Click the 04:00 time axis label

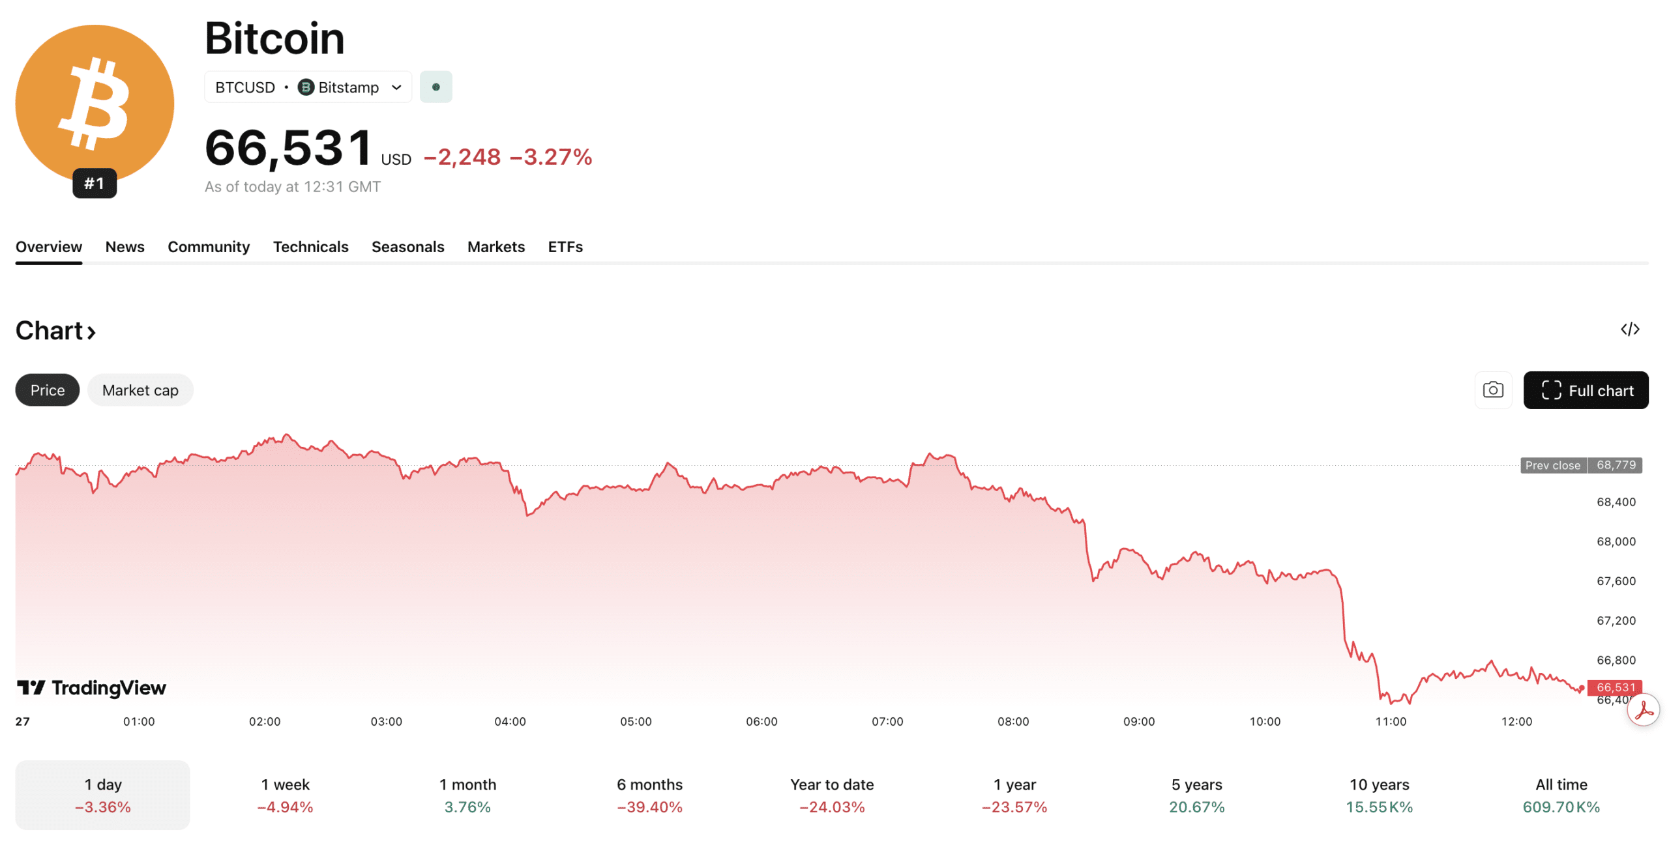coord(510,721)
